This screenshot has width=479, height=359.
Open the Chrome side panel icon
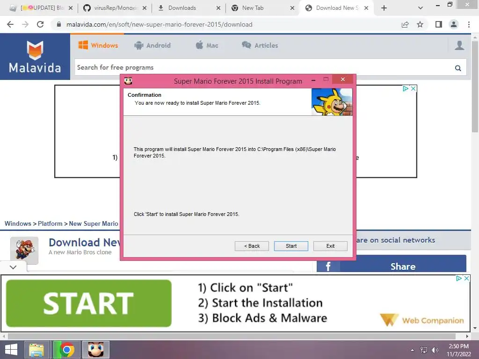(x=439, y=24)
